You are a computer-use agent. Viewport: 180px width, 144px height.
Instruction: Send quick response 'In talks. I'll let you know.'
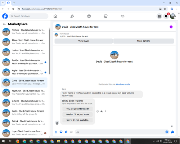tap(77, 114)
